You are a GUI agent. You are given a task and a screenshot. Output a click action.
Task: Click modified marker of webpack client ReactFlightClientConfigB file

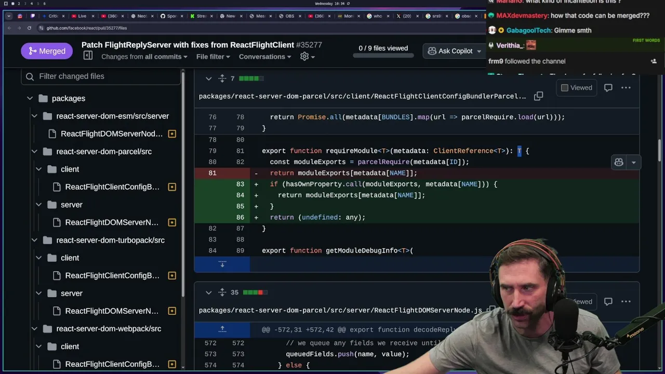(x=172, y=364)
